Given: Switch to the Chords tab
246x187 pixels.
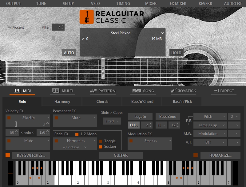Looking at the screenshot, I should click(x=102, y=102).
